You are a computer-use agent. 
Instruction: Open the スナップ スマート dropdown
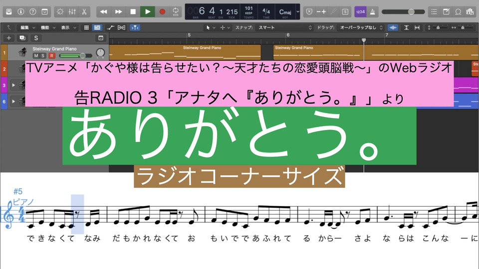coord(284,27)
